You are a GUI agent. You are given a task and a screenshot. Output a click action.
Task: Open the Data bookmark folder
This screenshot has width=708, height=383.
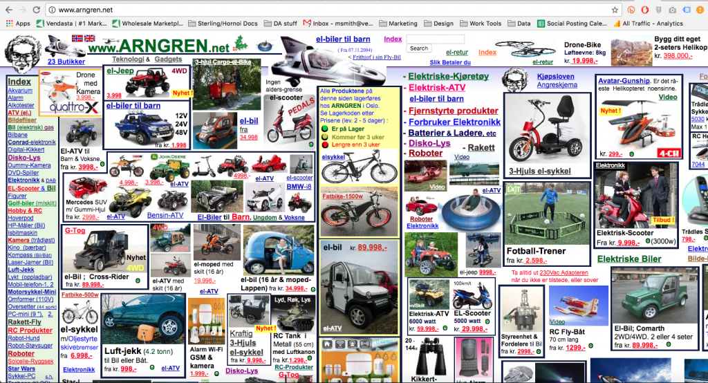pyautogui.click(x=519, y=24)
